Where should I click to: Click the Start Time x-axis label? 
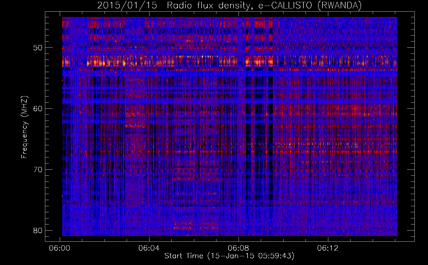click(229, 256)
